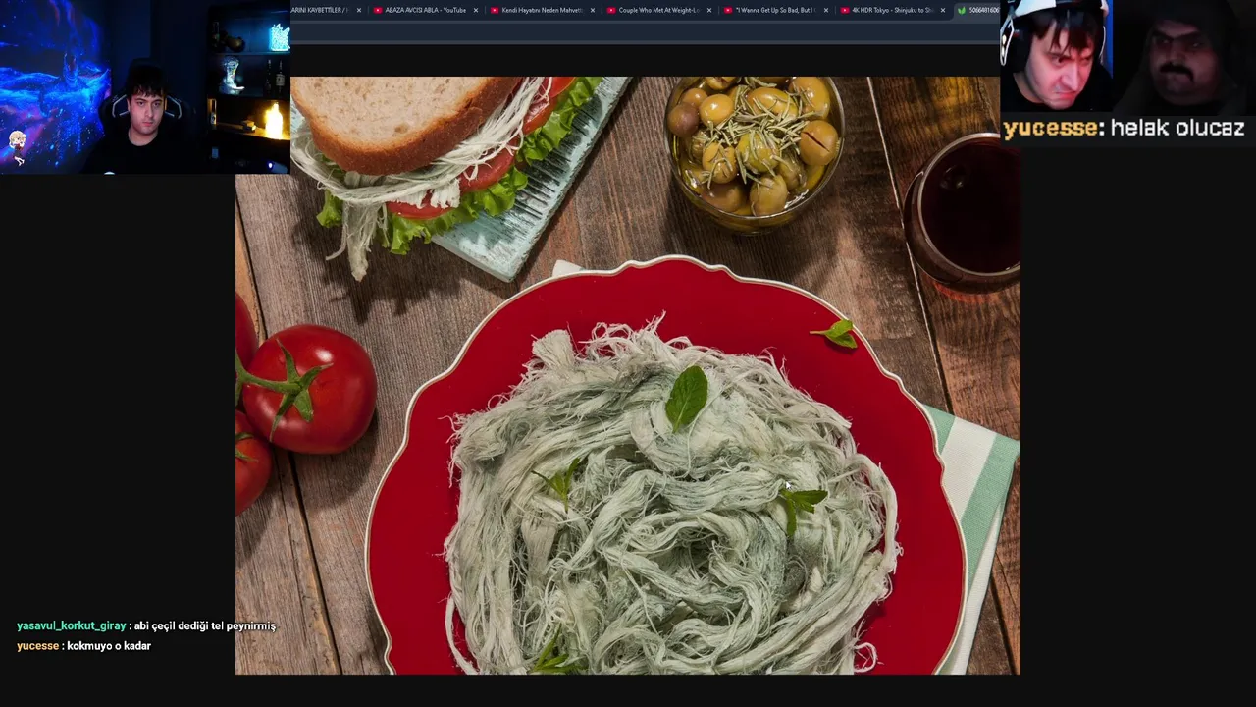1256x707 pixels.
Task: Click chat username yasavul_korkut_giray
Action: (x=72, y=625)
